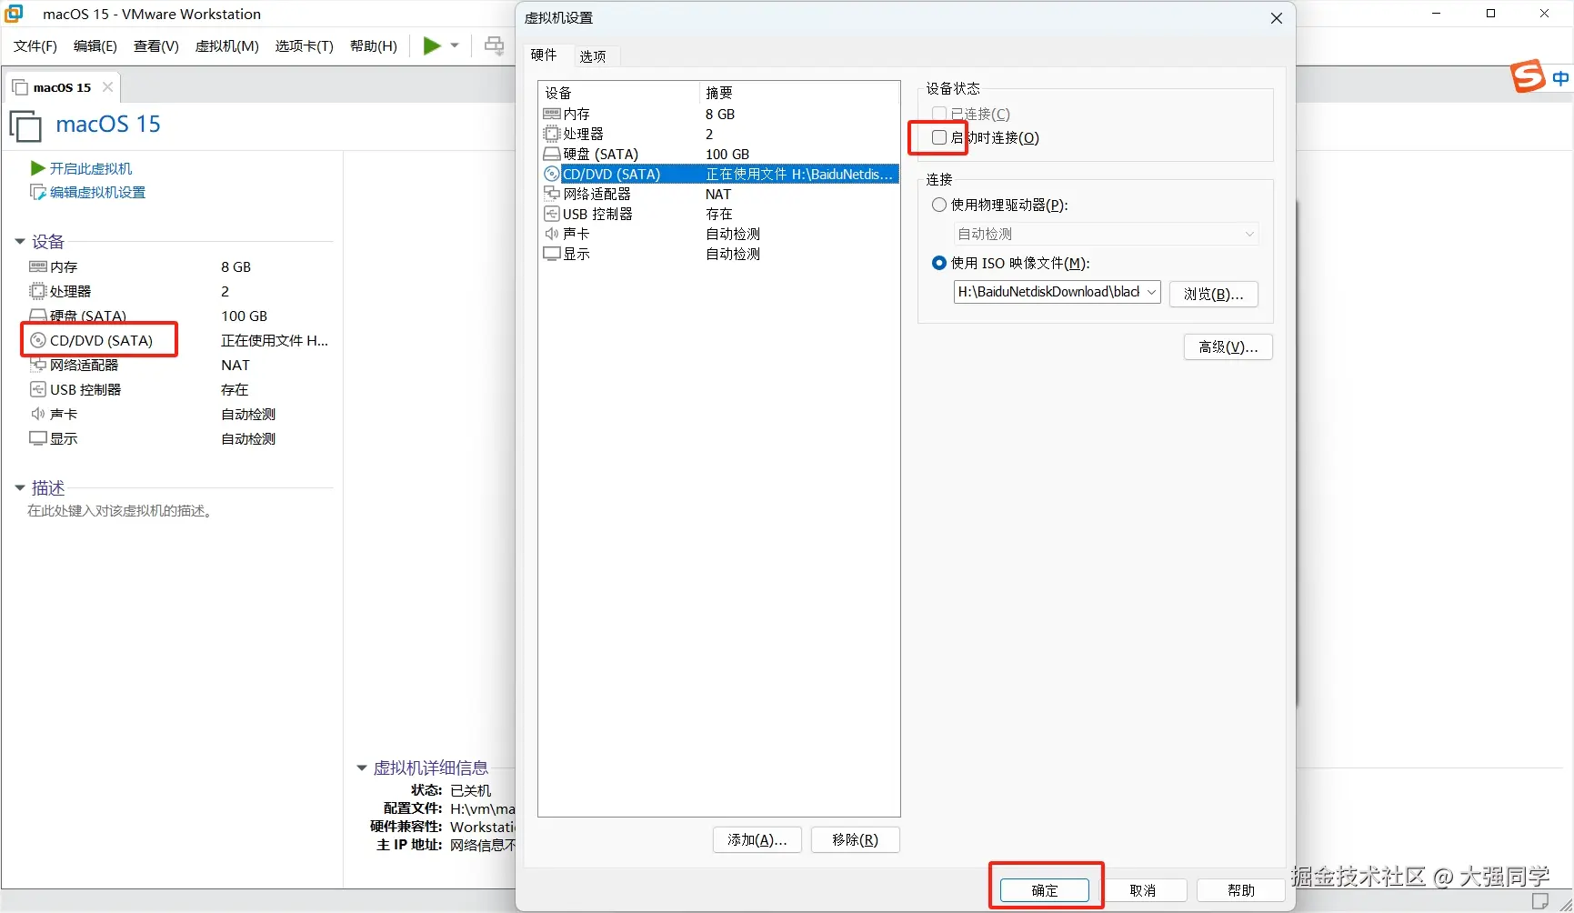
Task: Switch to the 选项 tab
Action: tap(593, 55)
